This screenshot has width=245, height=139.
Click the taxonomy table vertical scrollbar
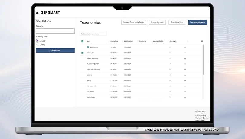[203, 60]
